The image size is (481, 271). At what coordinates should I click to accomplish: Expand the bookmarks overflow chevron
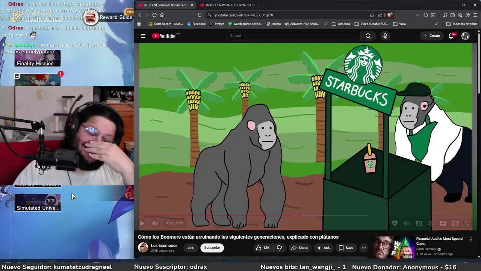(x=436, y=24)
